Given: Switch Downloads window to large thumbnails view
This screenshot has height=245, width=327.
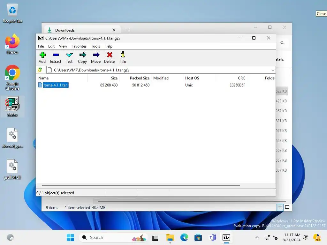Looking at the screenshot, I should [287, 207].
